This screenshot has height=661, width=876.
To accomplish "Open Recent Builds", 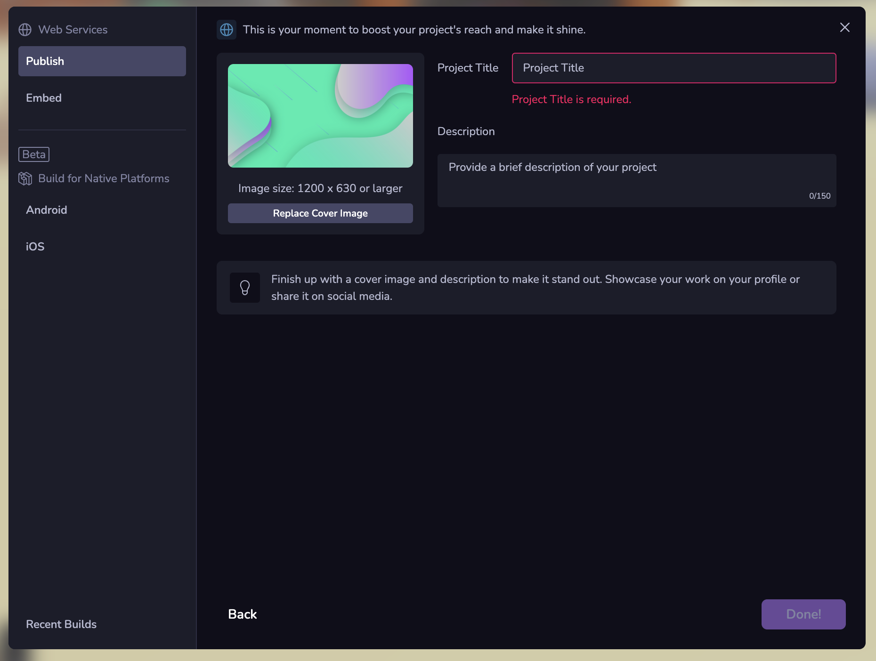I will [61, 624].
